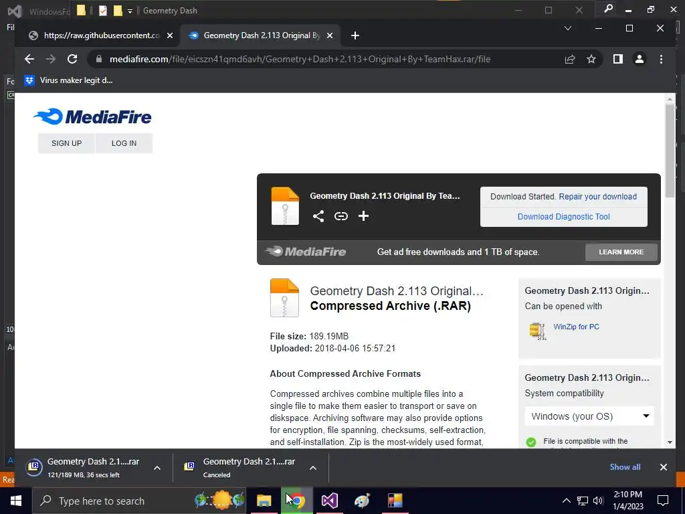This screenshot has width=685, height=514.
Task: Copy link with the chain icon
Action: 340,216
